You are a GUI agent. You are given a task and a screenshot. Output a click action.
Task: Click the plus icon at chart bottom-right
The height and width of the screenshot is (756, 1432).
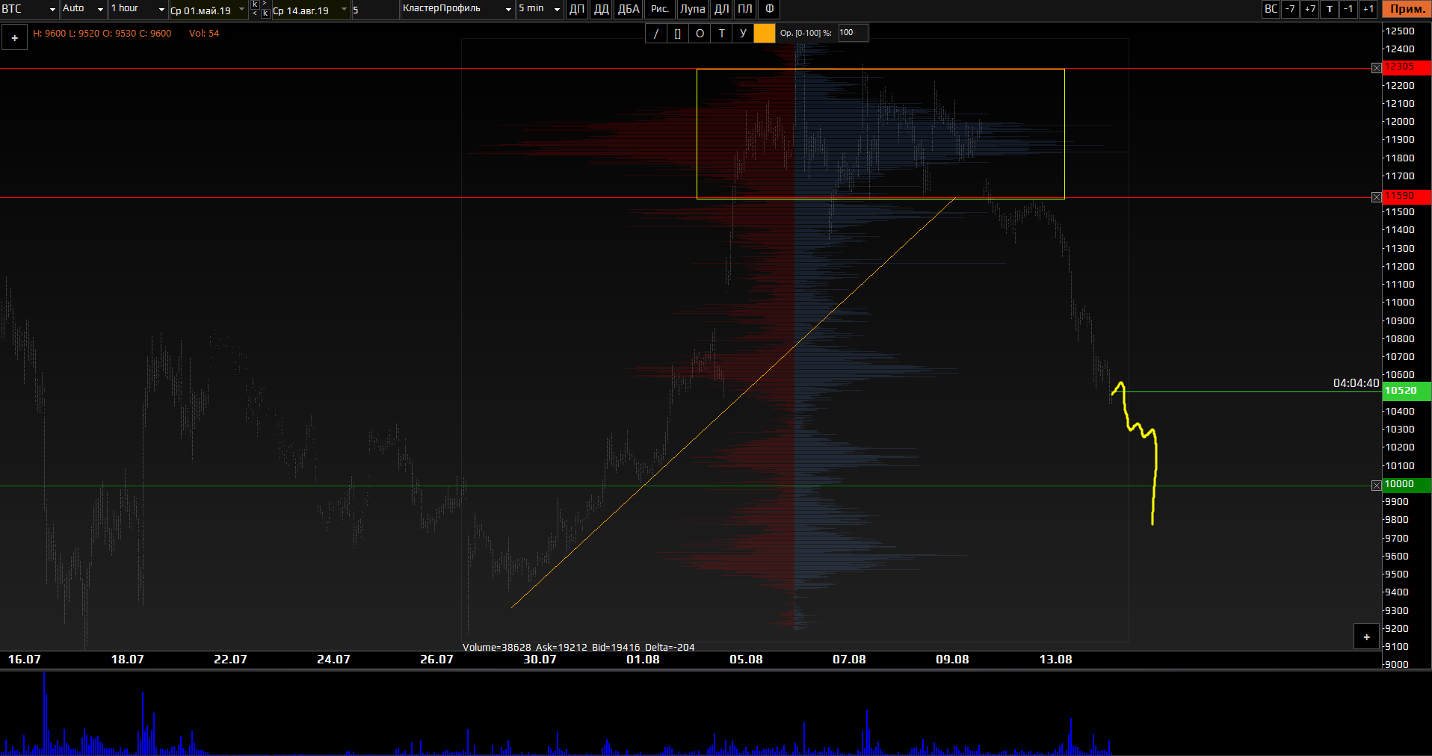click(x=1366, y=637)
